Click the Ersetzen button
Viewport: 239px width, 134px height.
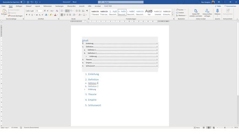tap(180, 13)
